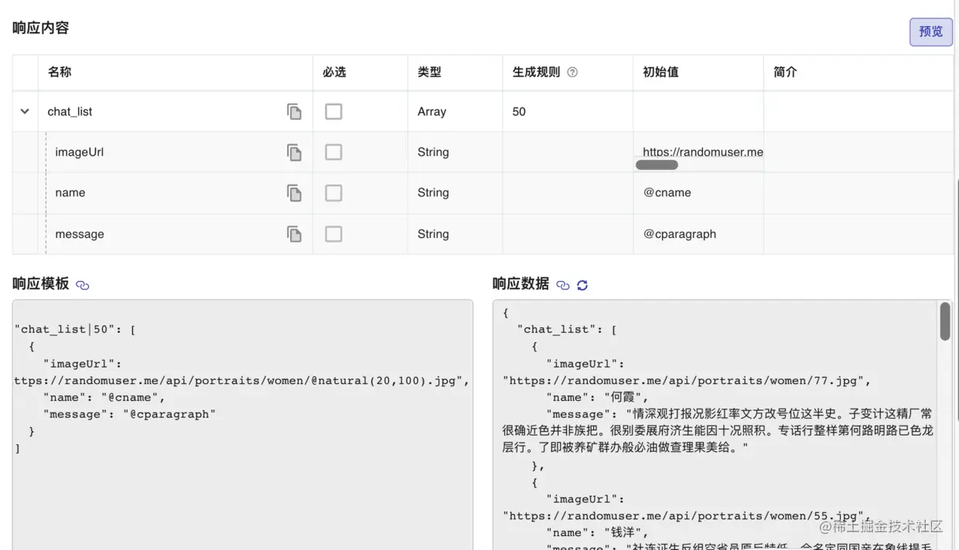
Task: Click help icon beside 生成规则
Action: pyautogui.click(x=572, y=73)
